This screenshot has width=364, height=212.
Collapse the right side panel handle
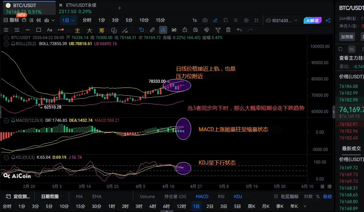pyautogui.click(x=333, y=112)
